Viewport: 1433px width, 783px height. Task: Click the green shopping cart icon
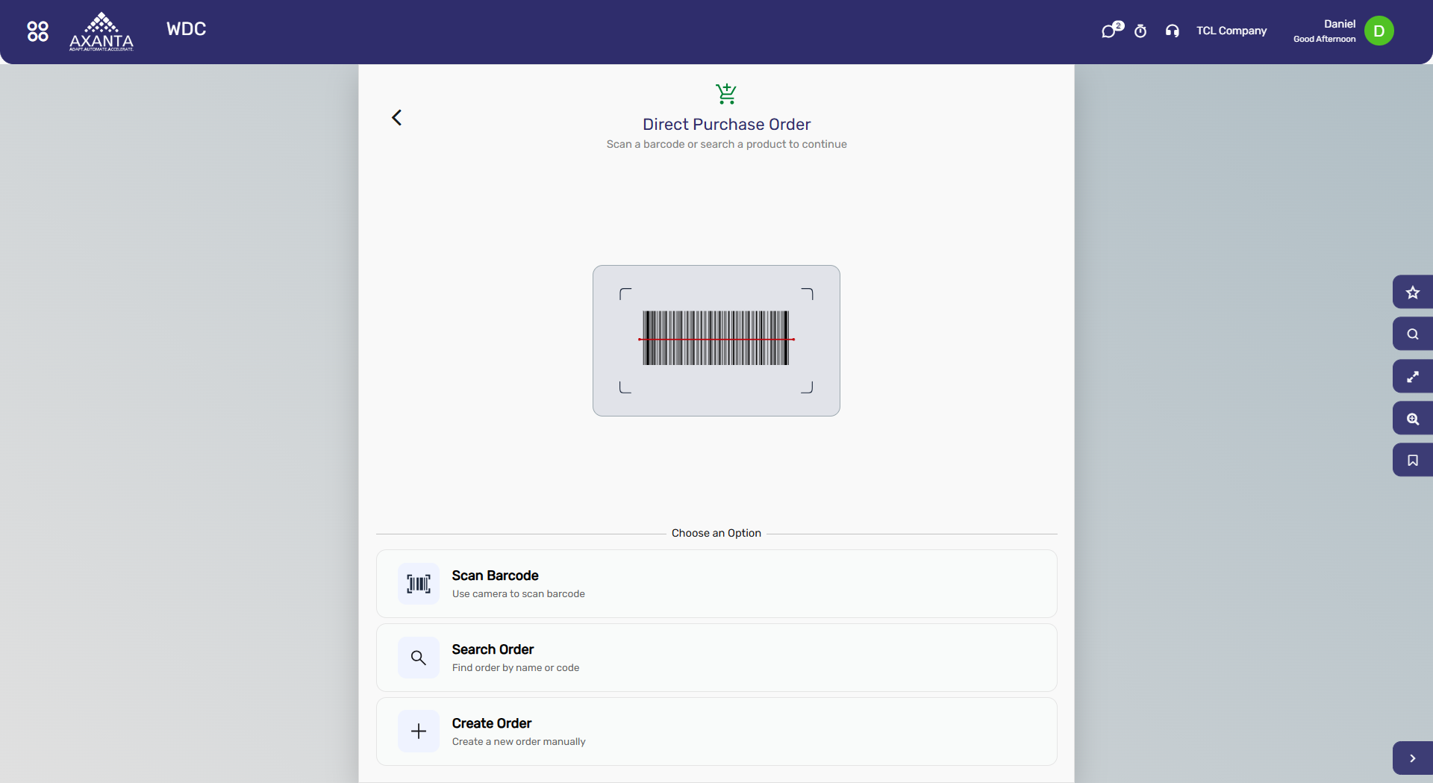tap(726, 93)
